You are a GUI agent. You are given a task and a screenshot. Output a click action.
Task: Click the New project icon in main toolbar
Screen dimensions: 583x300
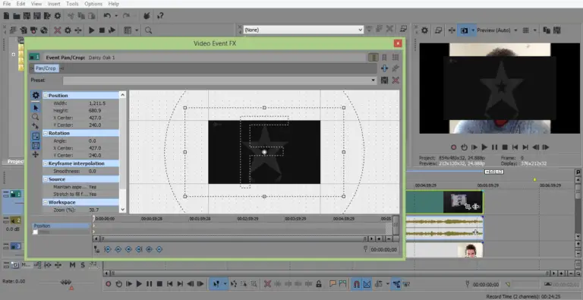point(6,16)
